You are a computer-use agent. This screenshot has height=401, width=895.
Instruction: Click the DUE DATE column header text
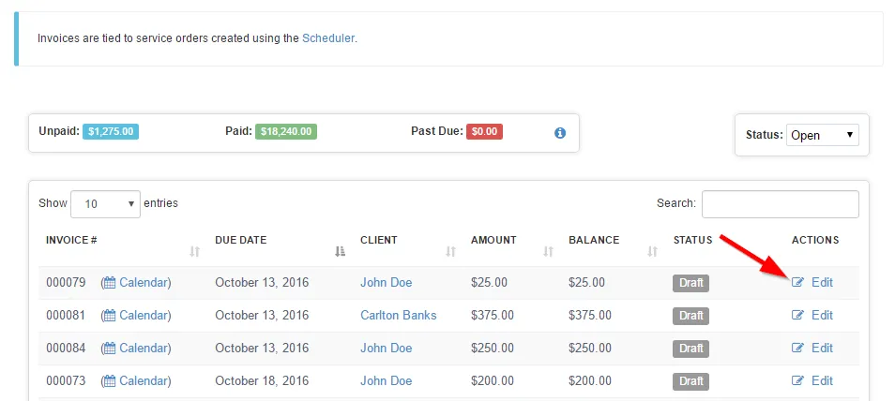click(x=241, y=240)
